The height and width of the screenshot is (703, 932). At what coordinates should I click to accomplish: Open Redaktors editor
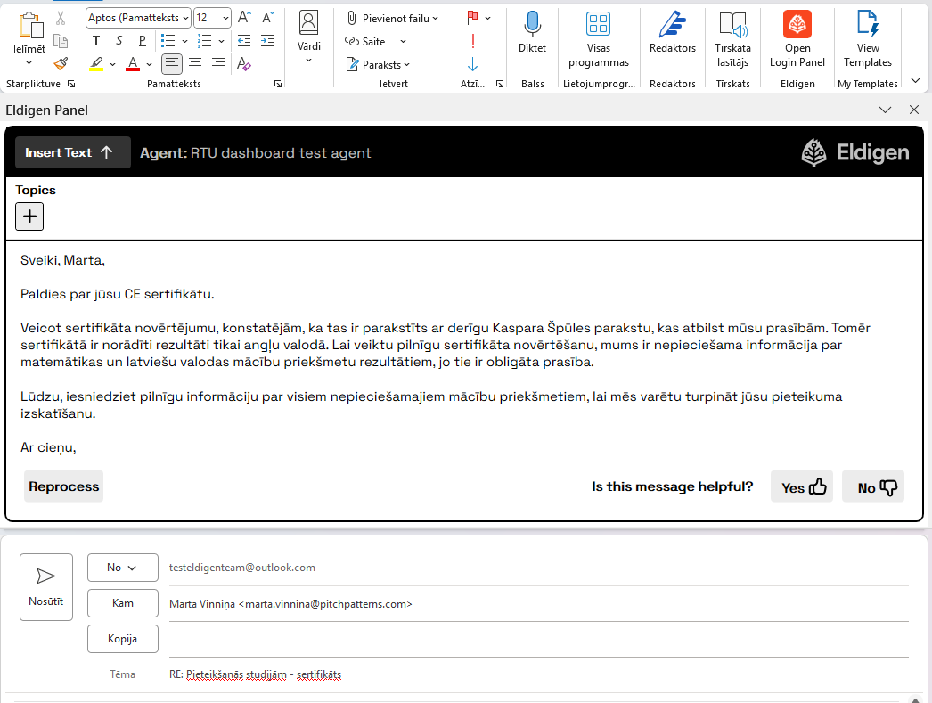[673, 33]
